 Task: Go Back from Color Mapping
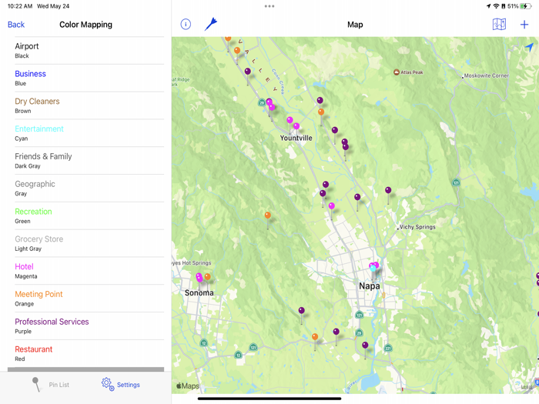click(x=16, y=25)
